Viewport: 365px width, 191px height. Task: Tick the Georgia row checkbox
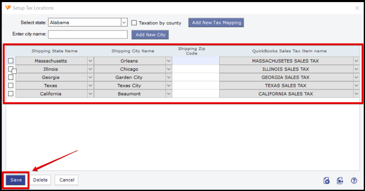tap(11, 77)
